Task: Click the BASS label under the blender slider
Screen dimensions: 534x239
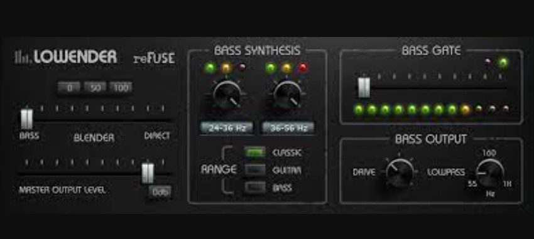Action: click(x=30, y=136)
